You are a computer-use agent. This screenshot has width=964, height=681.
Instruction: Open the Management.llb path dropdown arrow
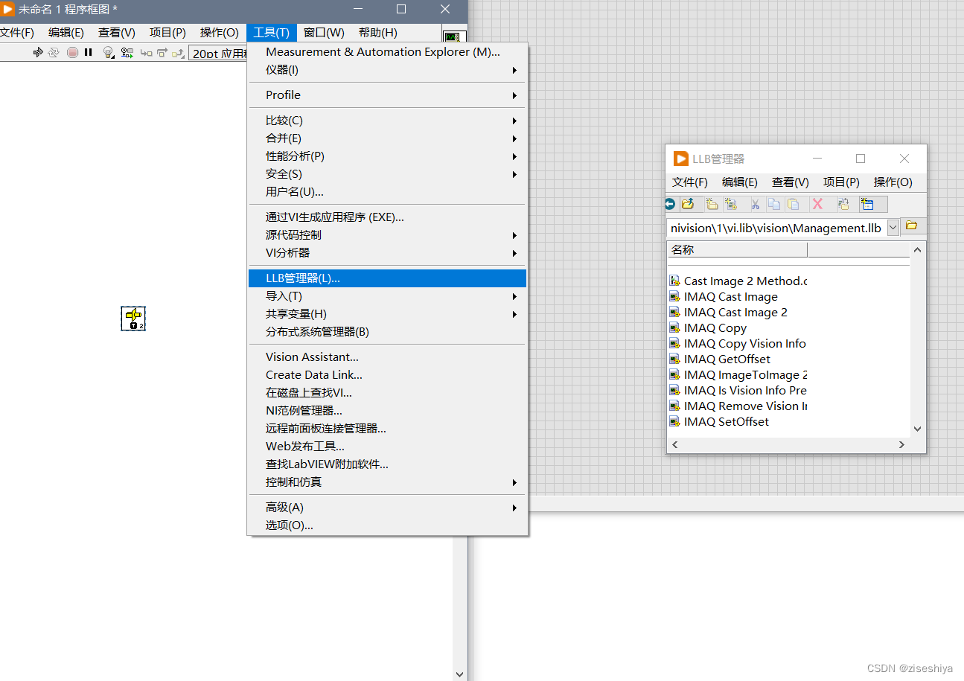pos(893,228)
